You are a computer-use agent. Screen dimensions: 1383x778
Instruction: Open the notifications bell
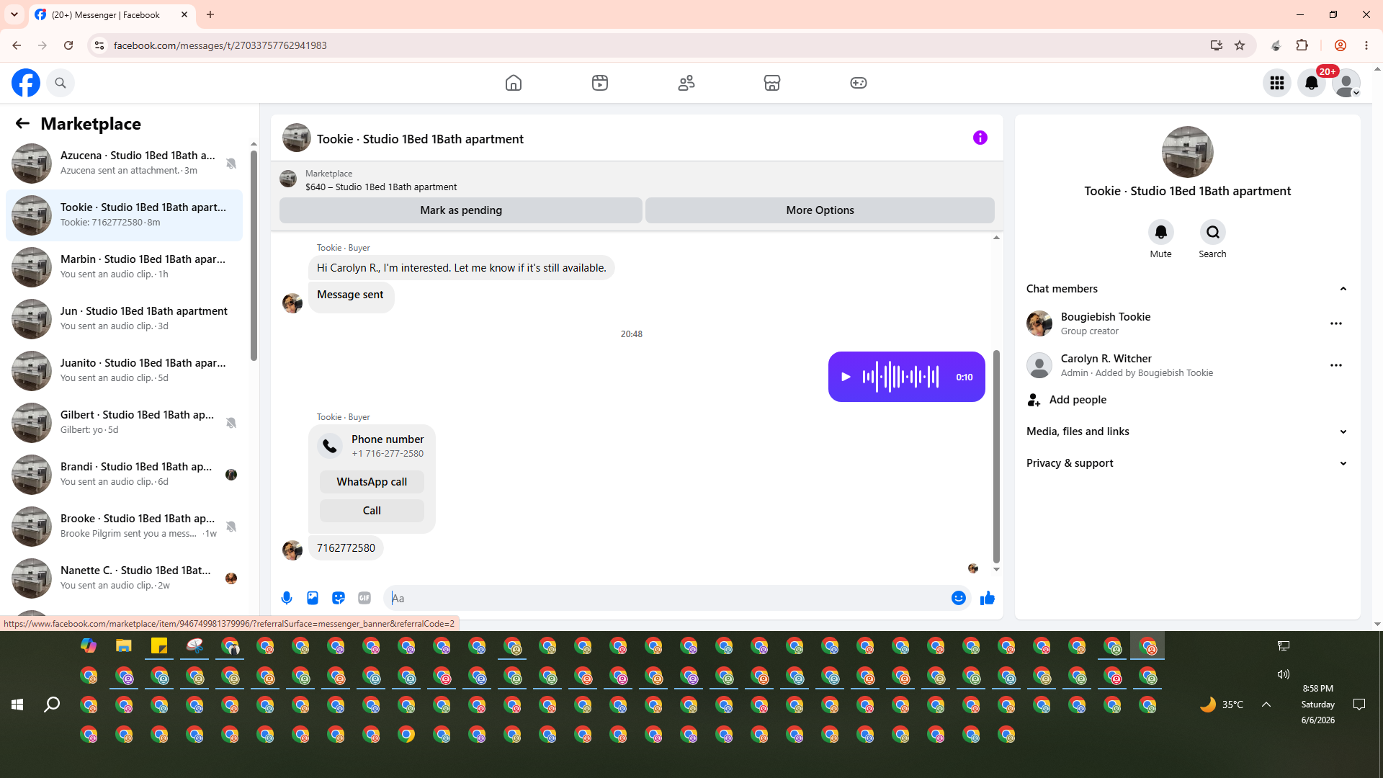point(1312,83)
